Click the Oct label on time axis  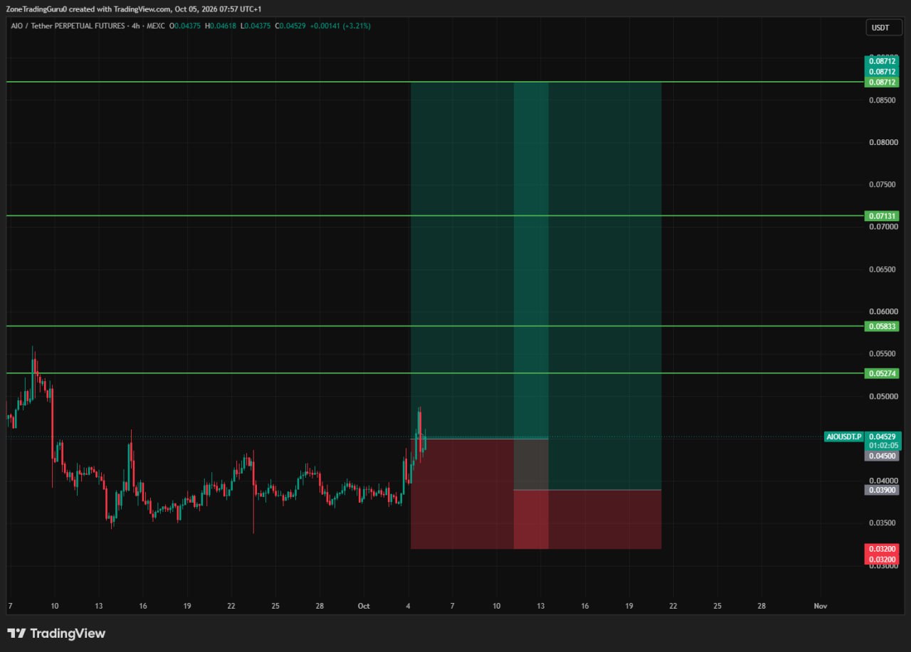(x=364, y=606)
